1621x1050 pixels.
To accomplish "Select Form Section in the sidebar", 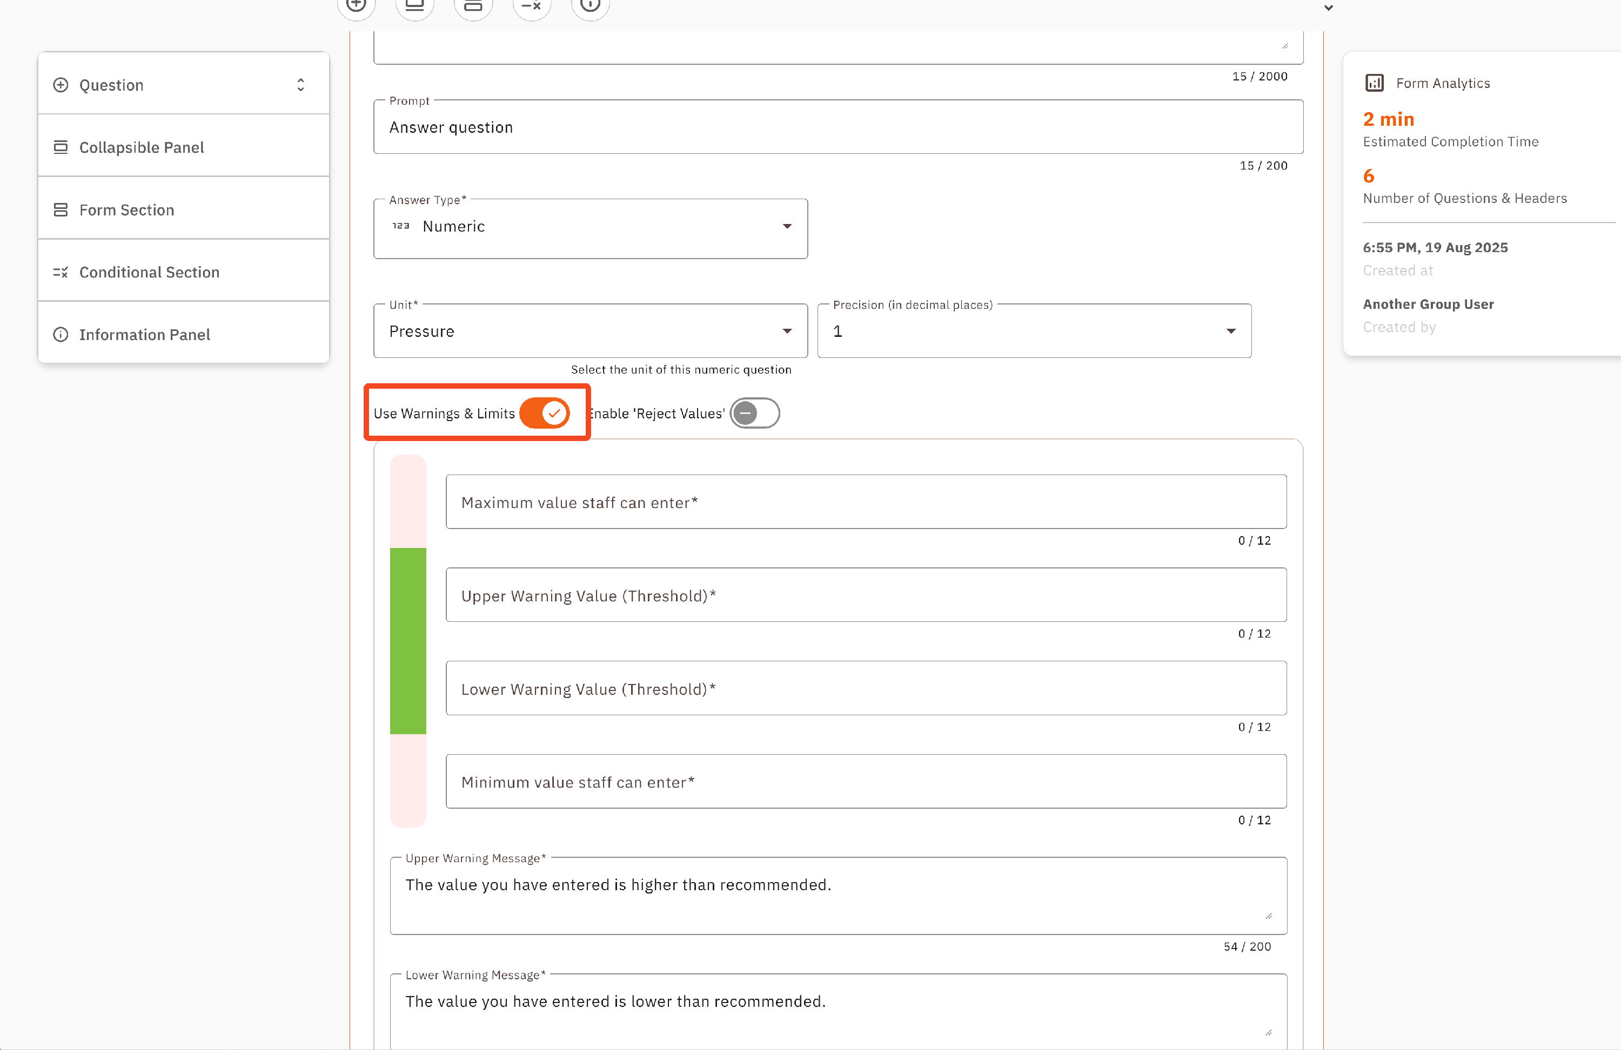I will (x=126, y=211).
